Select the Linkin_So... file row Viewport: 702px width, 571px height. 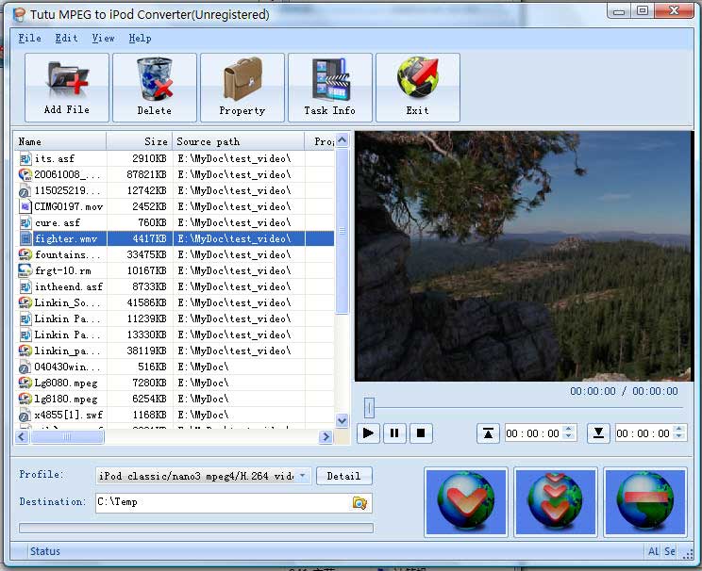pos(175,302)
